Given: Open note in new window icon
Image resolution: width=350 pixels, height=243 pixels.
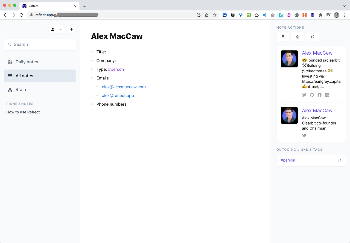Looking at the screenshot, I should tap(313, 37).
